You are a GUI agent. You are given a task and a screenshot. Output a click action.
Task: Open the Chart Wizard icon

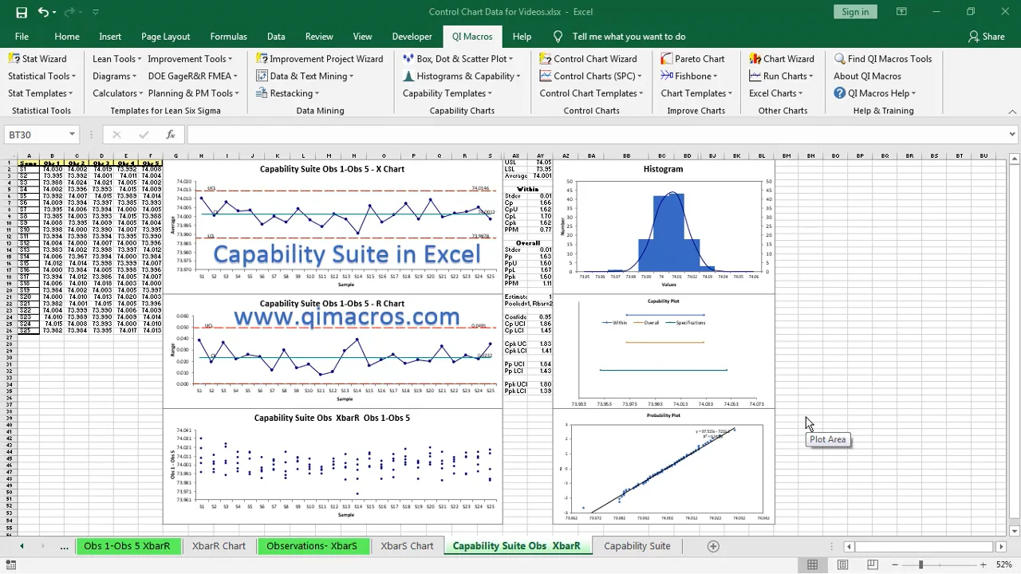click(x=755, y=59)
